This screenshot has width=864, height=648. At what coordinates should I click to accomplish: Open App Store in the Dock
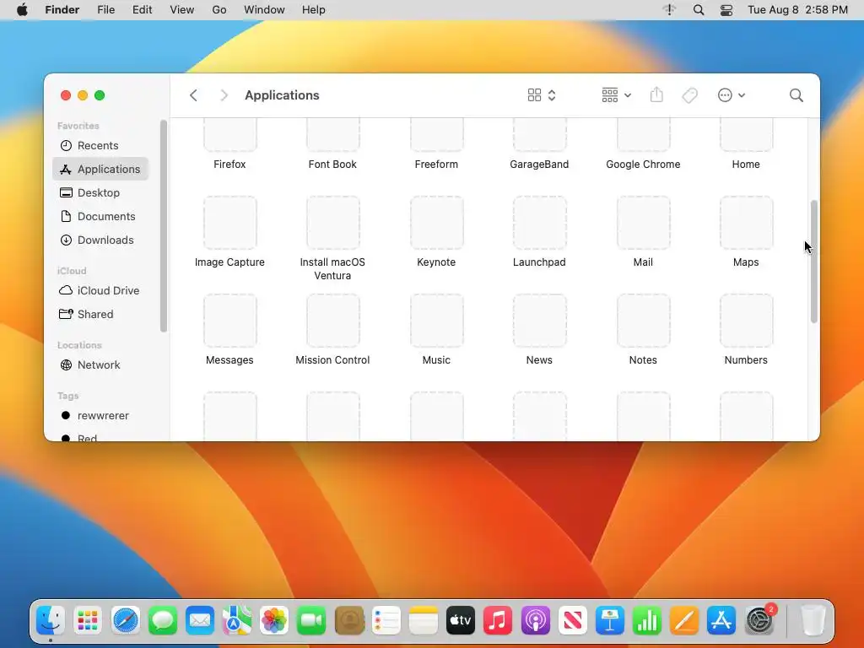pos(721,620)
